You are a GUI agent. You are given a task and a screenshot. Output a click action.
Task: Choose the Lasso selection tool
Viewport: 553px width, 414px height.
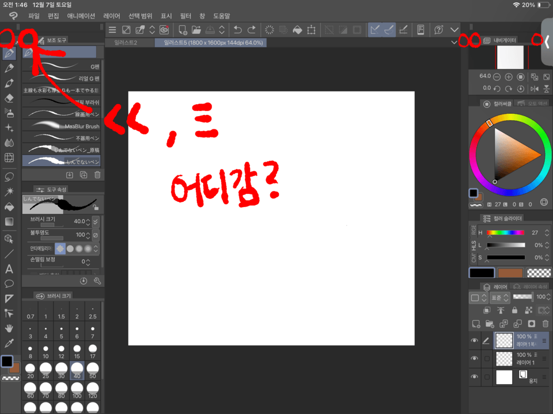click(9, 177)
